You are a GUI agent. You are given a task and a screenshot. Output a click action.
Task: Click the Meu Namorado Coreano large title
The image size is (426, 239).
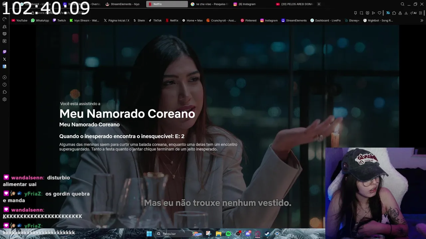[127, 114]
